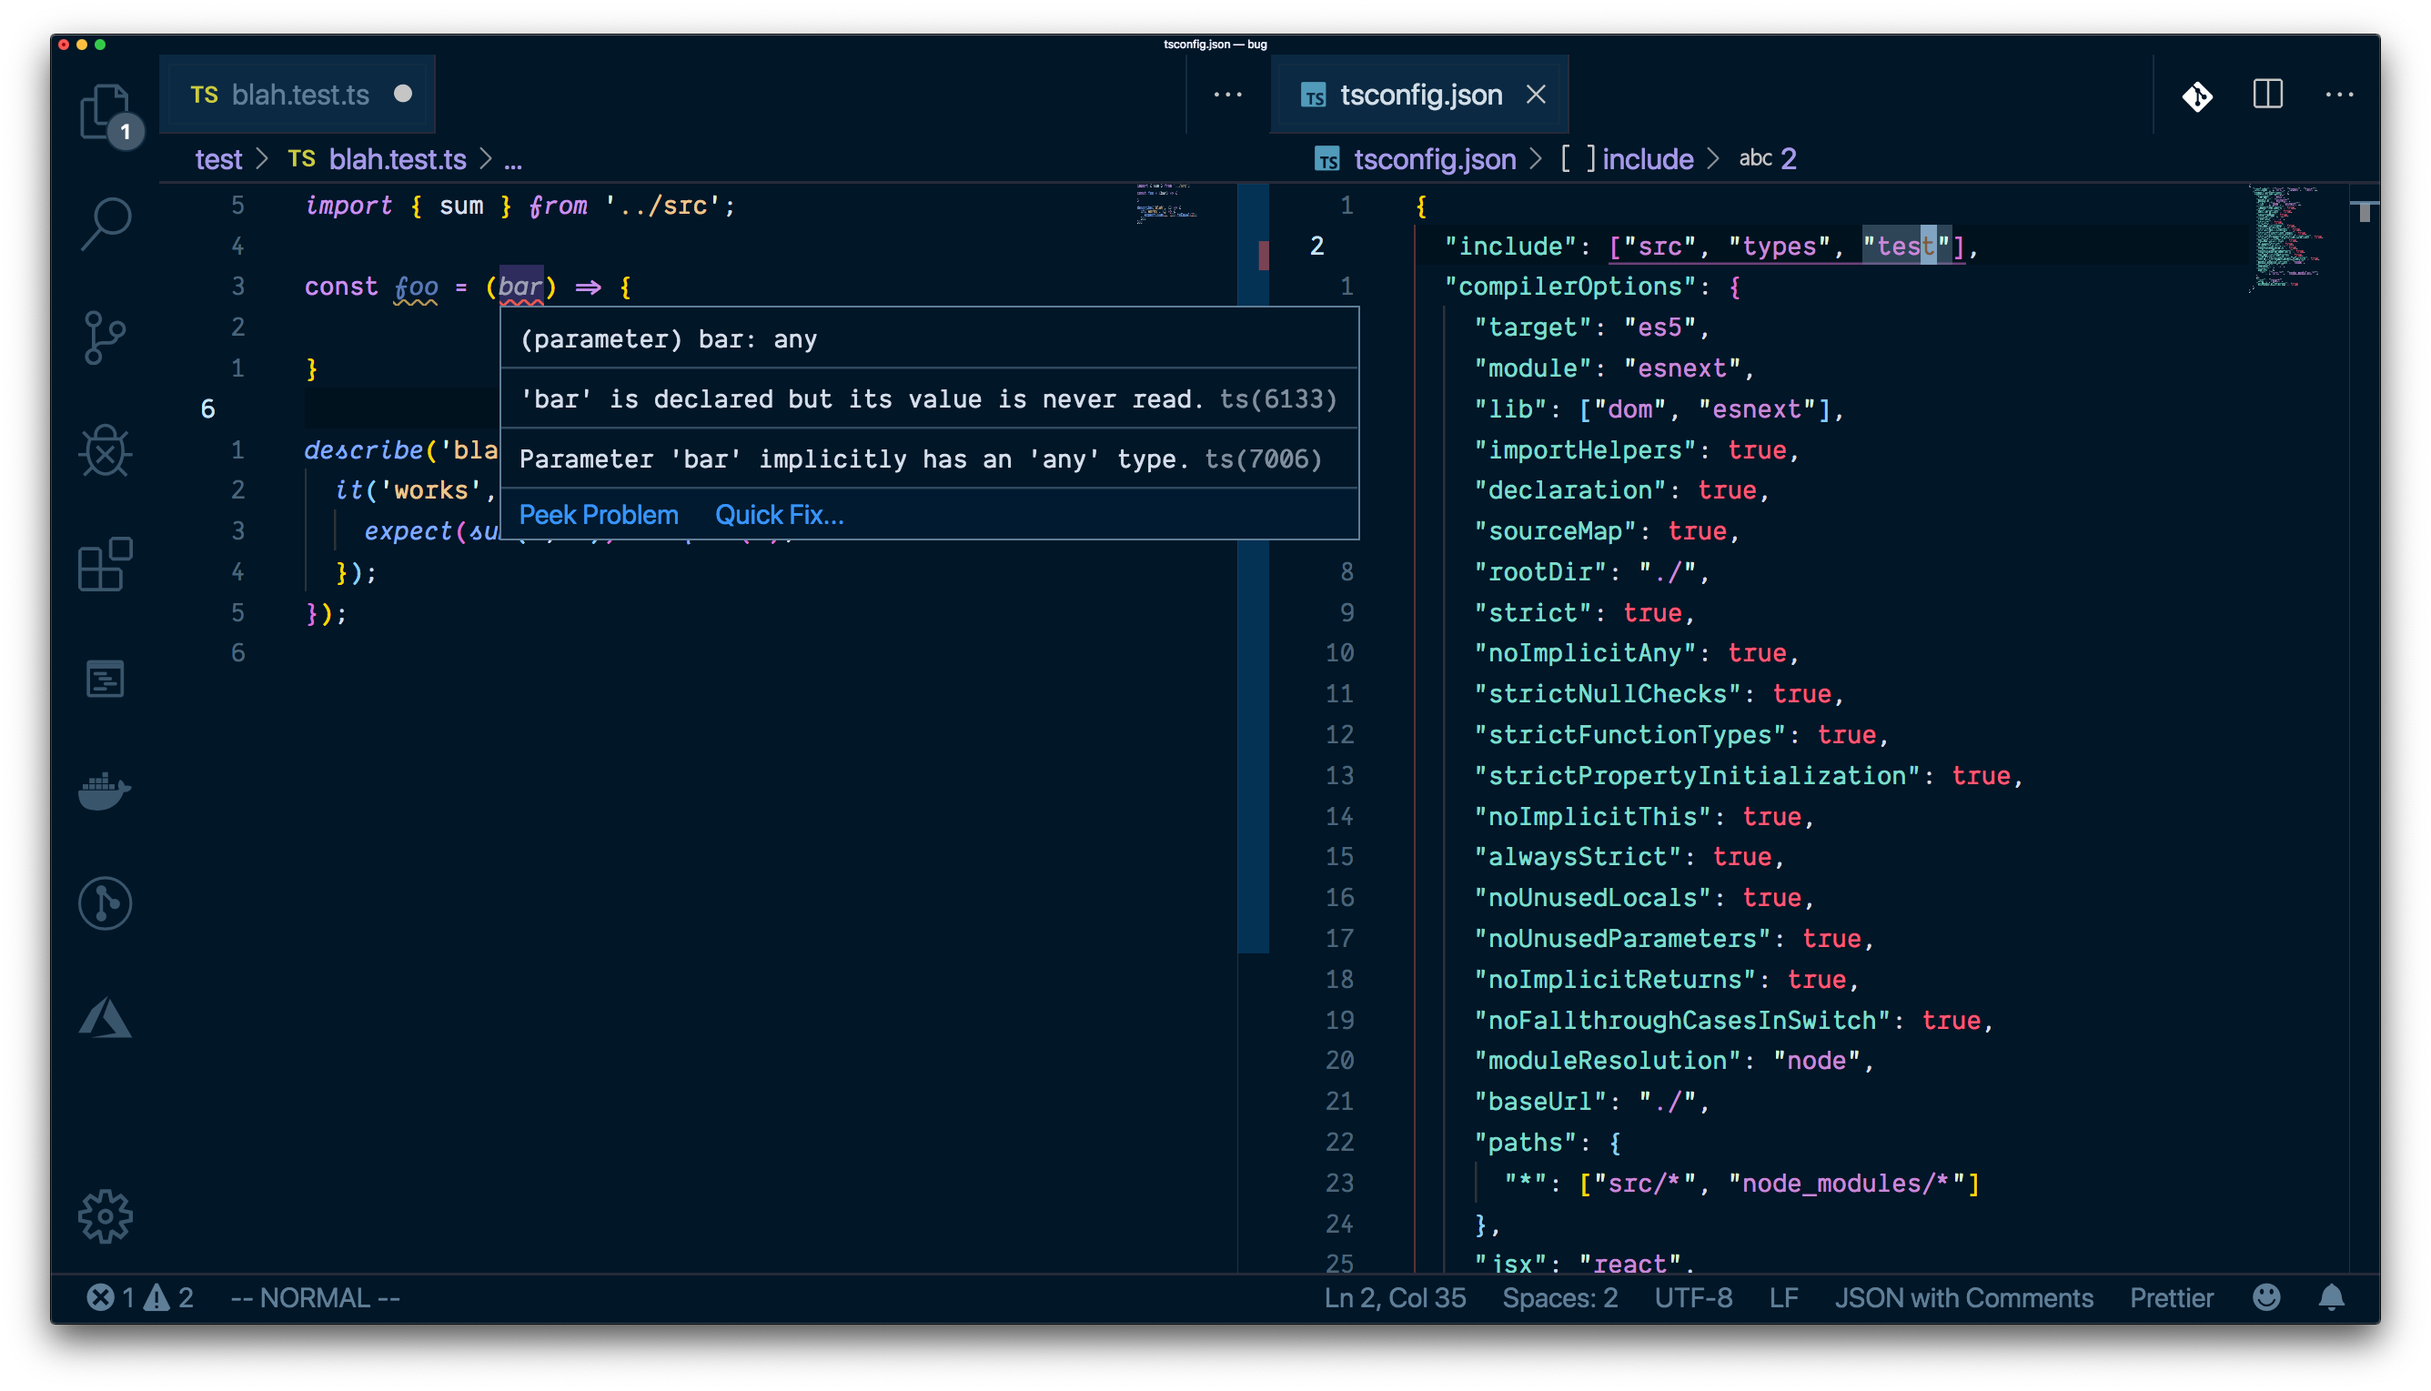Viewport: 2431px width, 1391px height.
Task: Expand the collapsed breadcrumb ellipsis after blah.test.ts
Action: pos(515,159)
